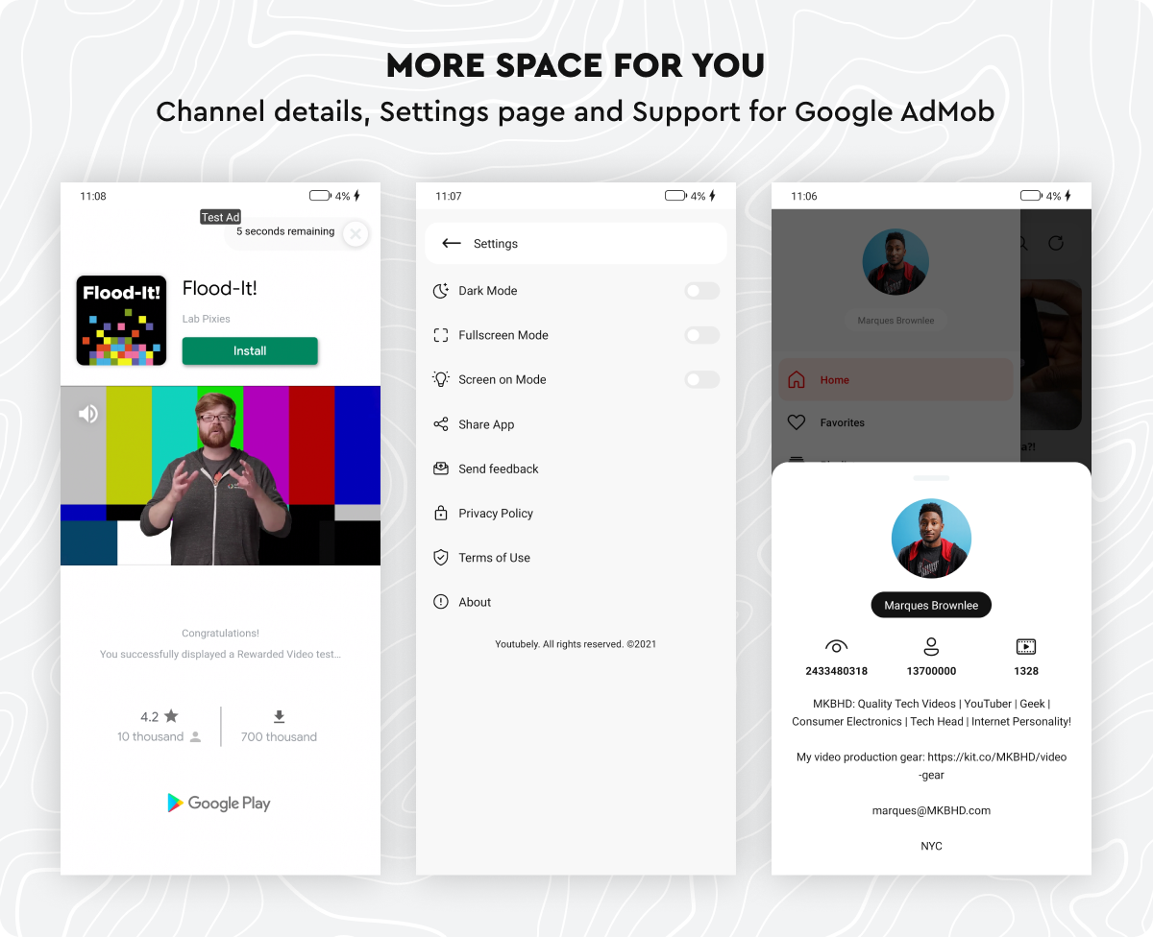Click the Home house icon
Screen dimensions: 1153x937
[x=797, y=379]
